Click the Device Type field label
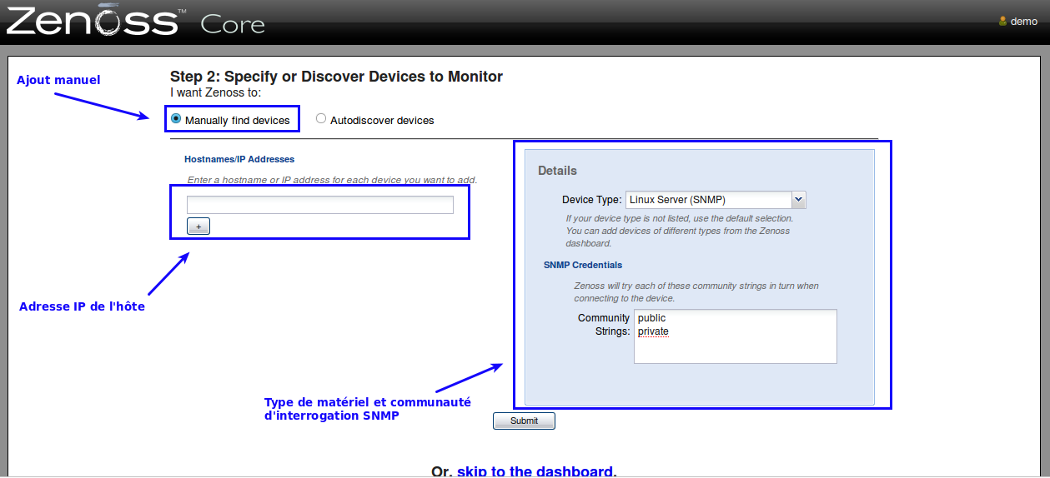The width and height of the screenshot is (1050, 478). point(591,200)
